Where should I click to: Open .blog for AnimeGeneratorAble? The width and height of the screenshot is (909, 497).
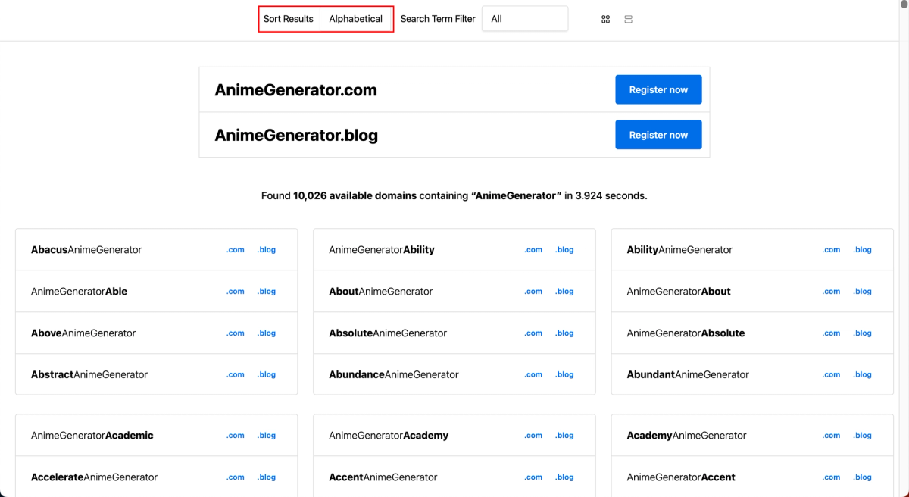[x=267, y=292]
